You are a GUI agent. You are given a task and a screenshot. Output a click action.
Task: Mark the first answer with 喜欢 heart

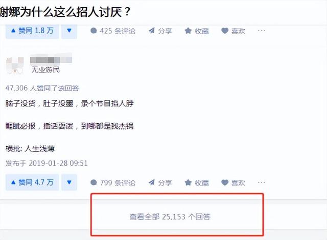click(233, 31)
